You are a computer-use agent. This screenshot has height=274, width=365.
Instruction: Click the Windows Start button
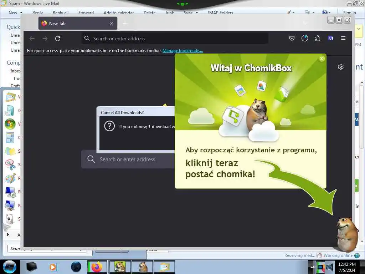pos(10,267)
